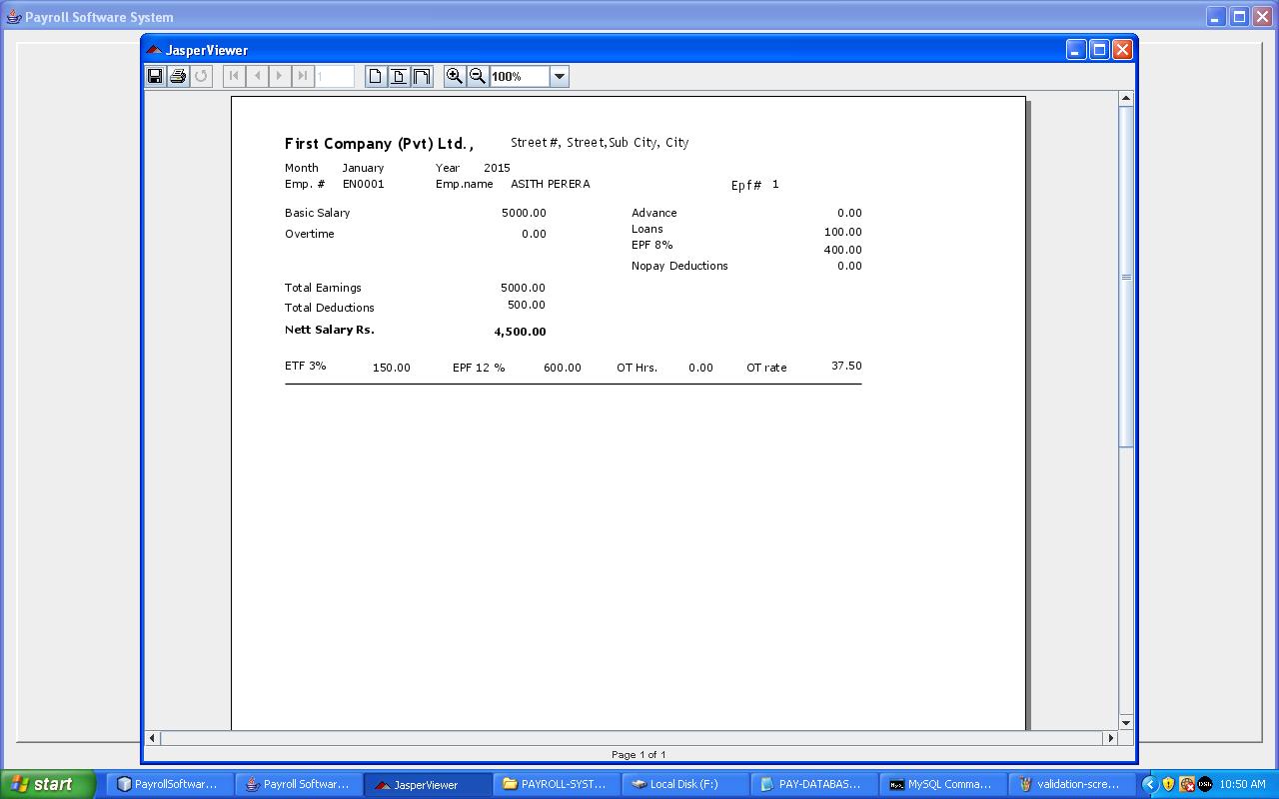Go to the next report page

point(279,76)
